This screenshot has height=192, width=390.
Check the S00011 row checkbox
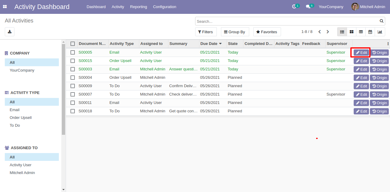[73, 103]
